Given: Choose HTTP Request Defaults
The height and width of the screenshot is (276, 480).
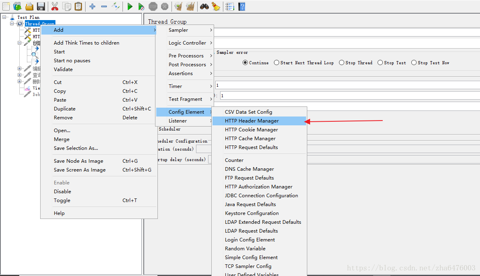Looking at the screenshot, I should coord(259,147).
